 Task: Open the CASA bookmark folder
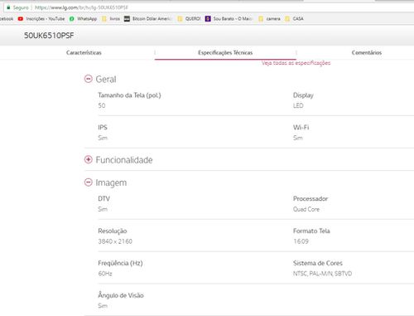click(294, 19)
